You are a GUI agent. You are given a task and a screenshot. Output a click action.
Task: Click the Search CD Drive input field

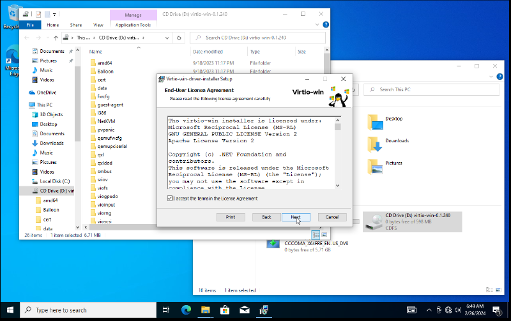point(257,38)
